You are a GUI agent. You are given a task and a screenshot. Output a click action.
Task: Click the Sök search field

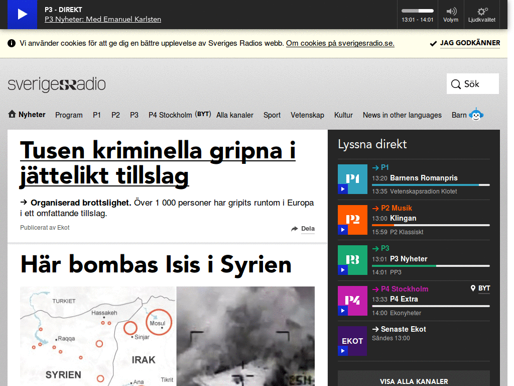click(x=472, y=84)
